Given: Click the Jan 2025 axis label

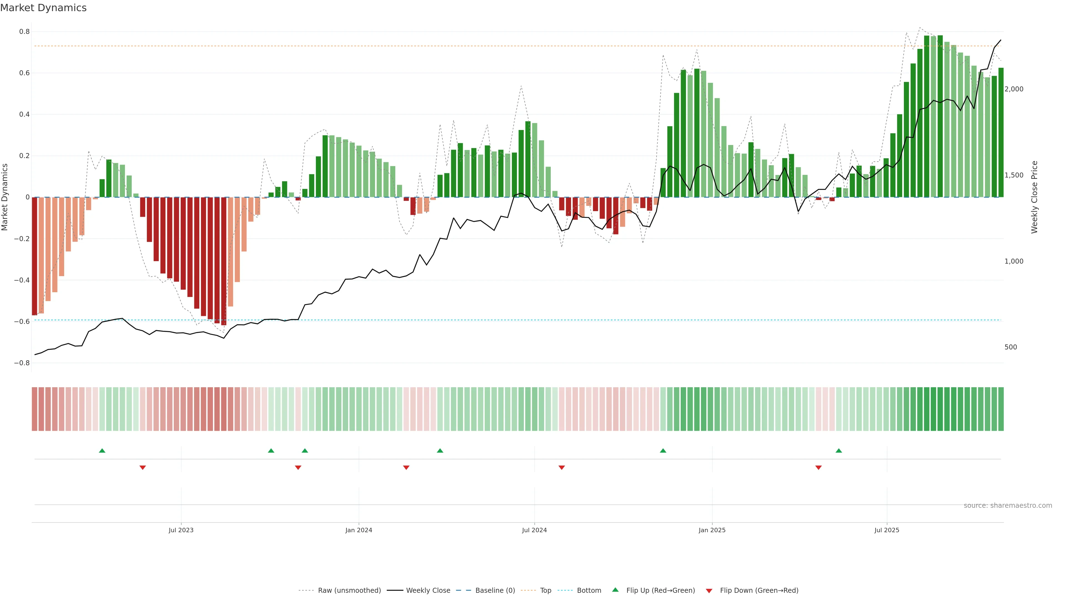Looking at the screenshot, I should point(712,530).
